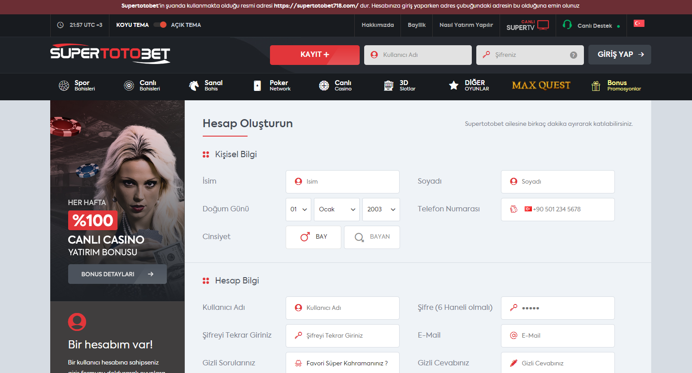The width and height of the screenshot is (692, 373).
Task: Open Poker Network menu
Action: [x=272, y=86]
